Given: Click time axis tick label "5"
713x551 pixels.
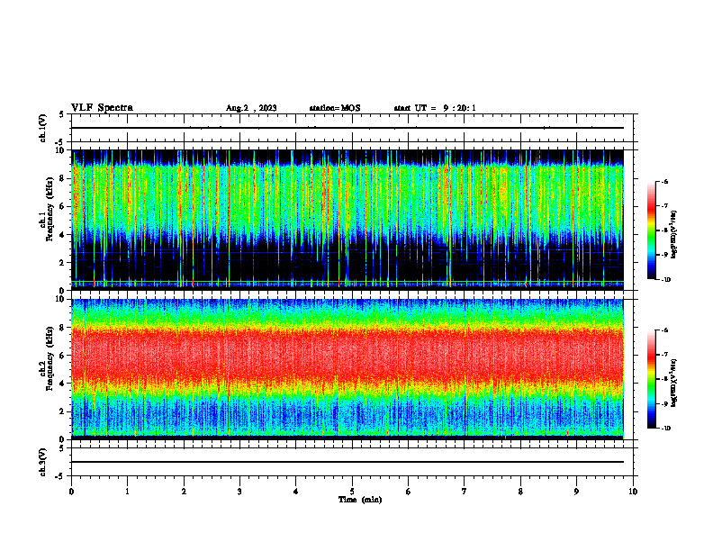Looking at the screenshot, I should pyautogui.click(x=352, y=492).
